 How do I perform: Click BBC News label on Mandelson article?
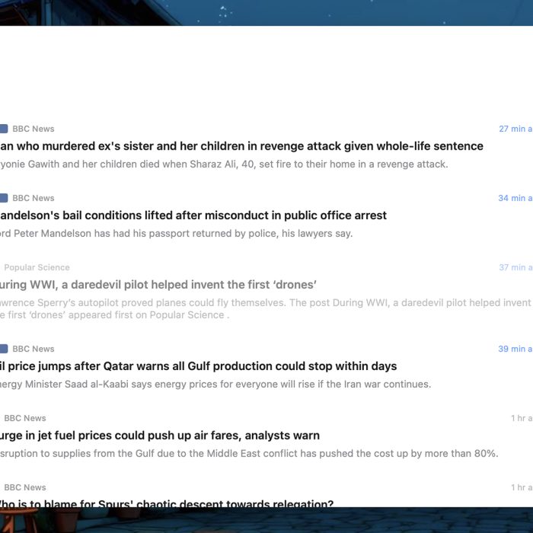[34, 198]
